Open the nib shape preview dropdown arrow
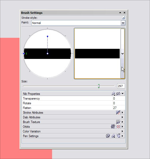Screen dimensions: 150x159 point(123,53)
